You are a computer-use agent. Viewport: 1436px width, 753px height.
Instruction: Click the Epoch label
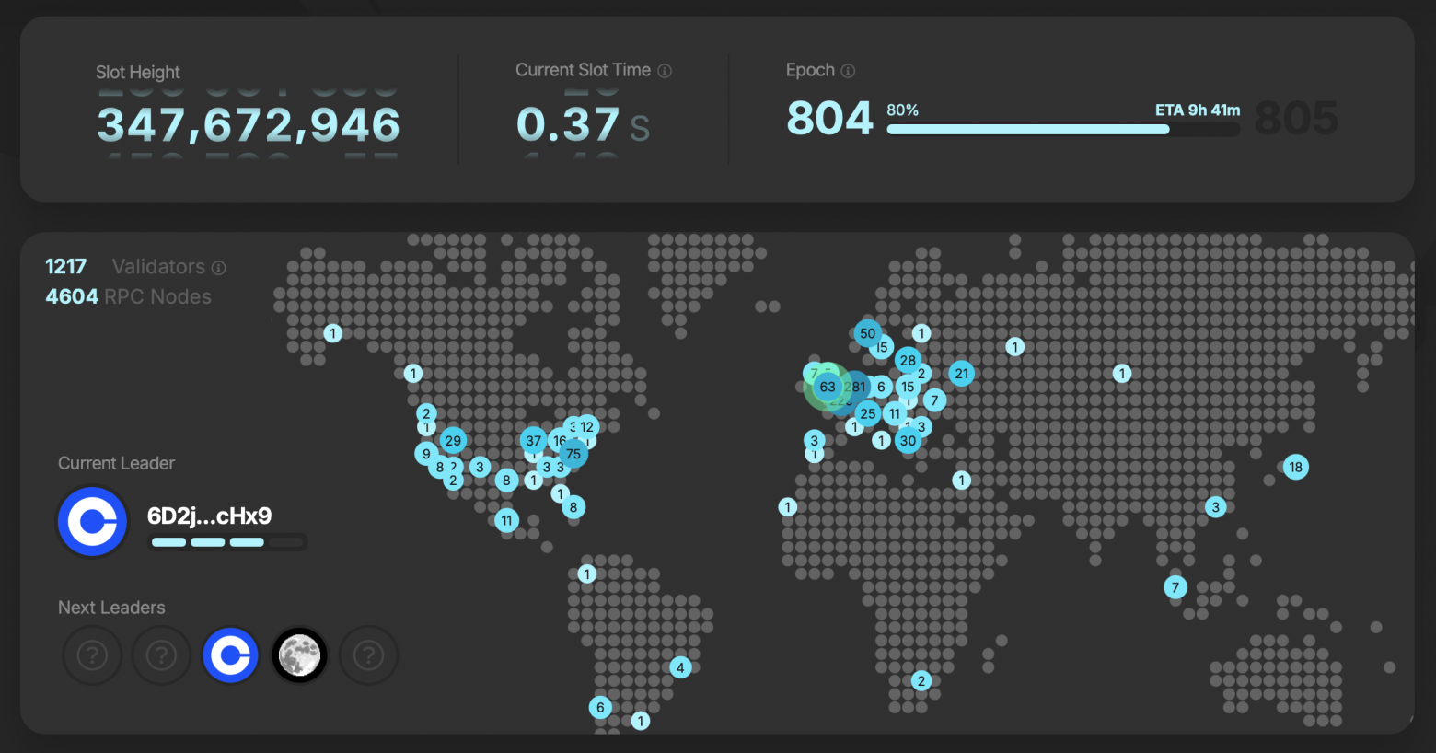(810, 70)
